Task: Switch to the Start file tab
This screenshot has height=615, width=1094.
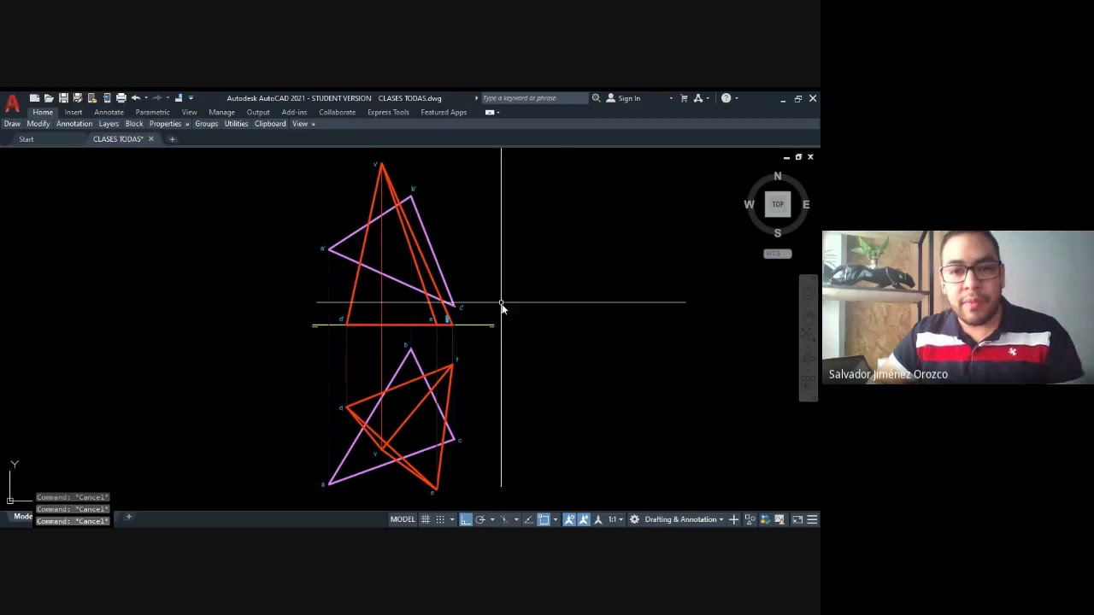Action: 26,139
